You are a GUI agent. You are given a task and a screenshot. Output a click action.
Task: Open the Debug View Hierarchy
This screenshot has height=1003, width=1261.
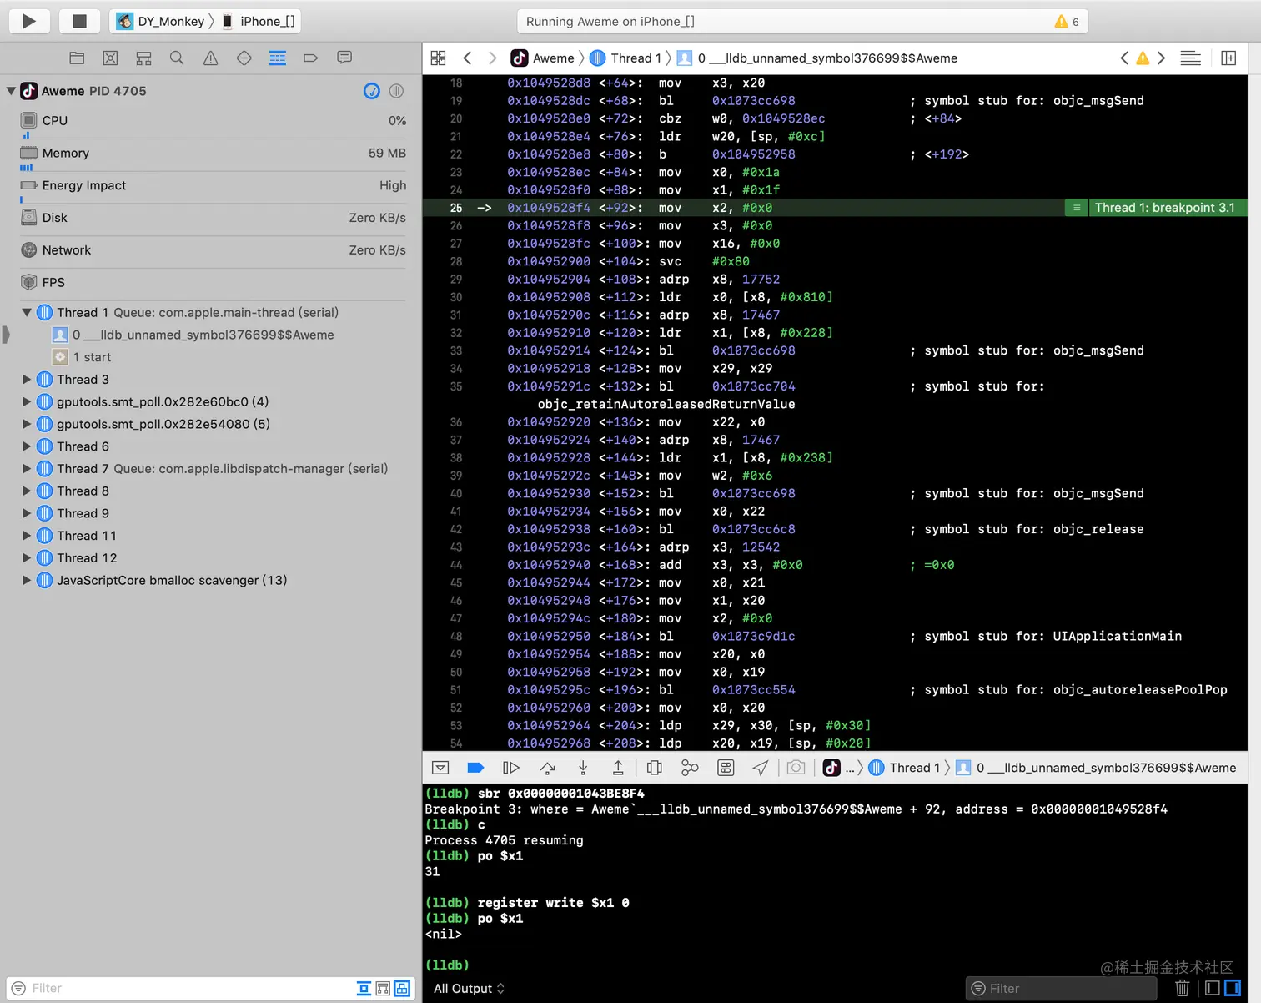coord(655,768)
